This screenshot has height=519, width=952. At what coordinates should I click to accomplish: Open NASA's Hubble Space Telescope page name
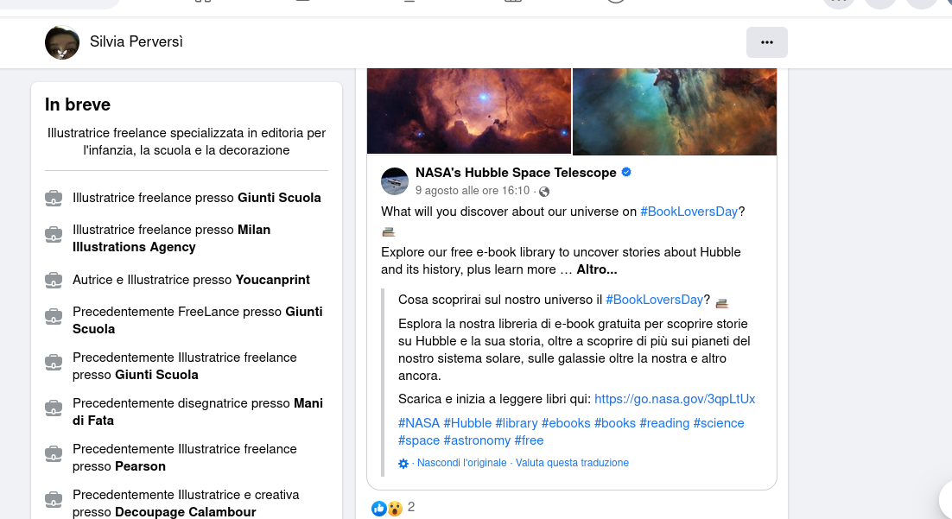516,173
